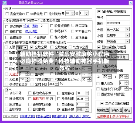Click the 攻击加速 spinner at 1500
The height and width of the screenshot is (123, 135).
tap(82, 99)
